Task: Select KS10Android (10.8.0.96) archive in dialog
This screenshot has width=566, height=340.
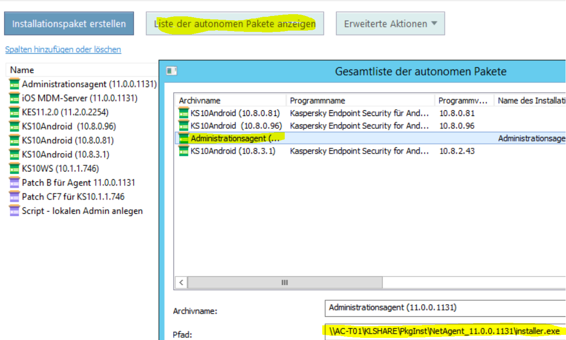Action: tap(236, 126)
